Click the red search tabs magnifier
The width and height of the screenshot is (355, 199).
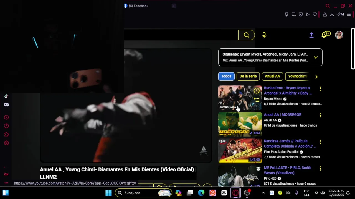328,6
